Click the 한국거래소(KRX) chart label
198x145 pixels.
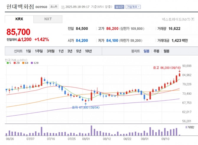click(16, 60)
